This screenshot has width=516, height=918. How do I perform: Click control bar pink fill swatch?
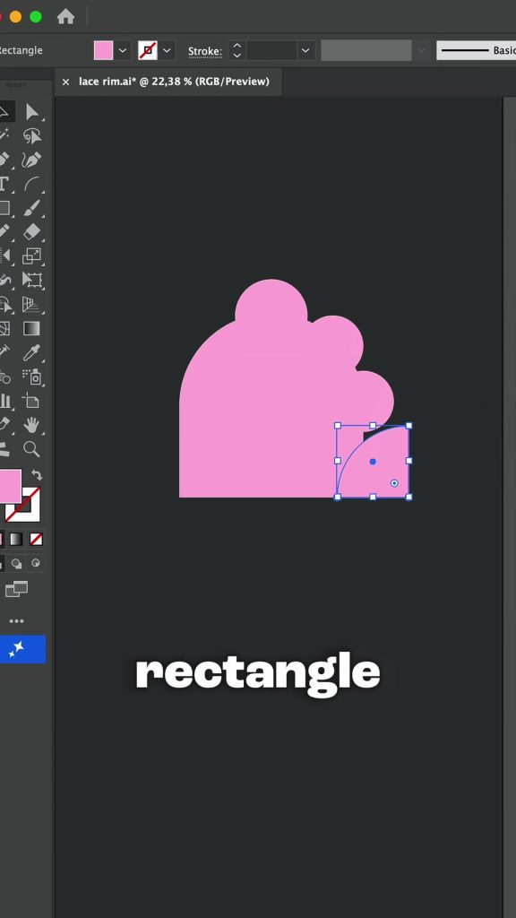104,50
